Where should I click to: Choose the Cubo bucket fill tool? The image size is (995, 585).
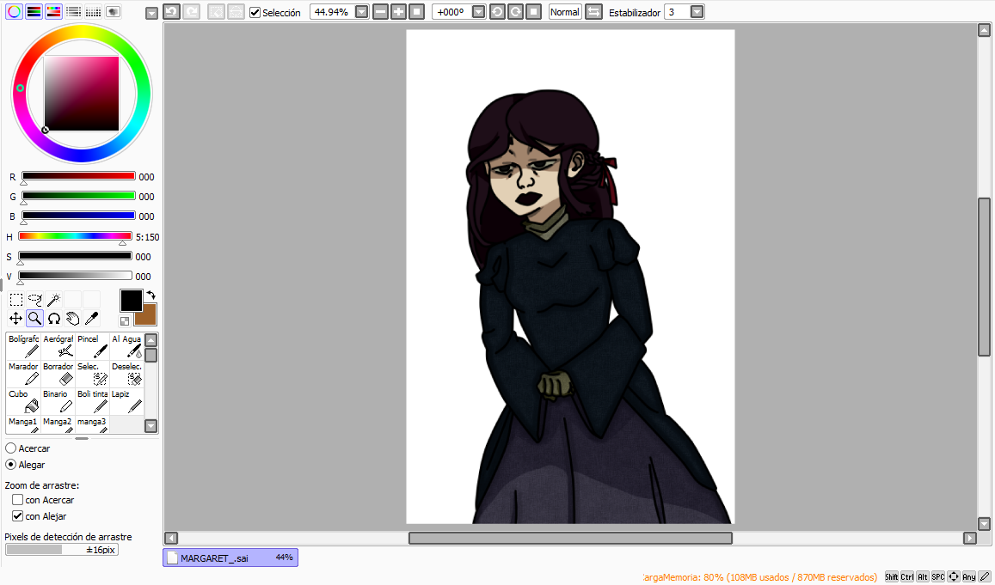23,401
